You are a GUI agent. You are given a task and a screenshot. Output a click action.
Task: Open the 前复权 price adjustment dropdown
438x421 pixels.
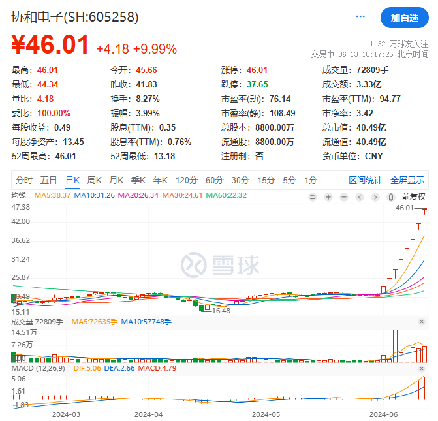413,197
